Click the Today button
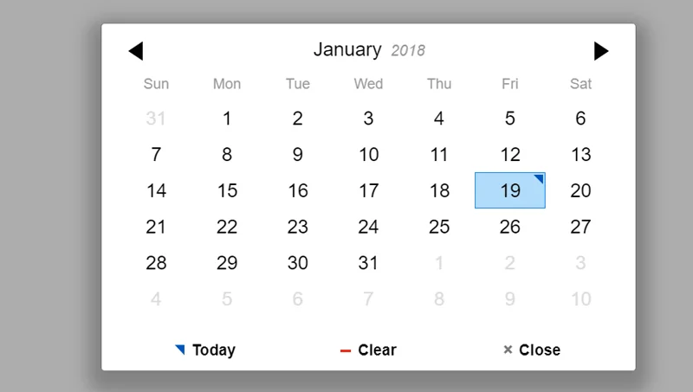 [x=205, y=350]
